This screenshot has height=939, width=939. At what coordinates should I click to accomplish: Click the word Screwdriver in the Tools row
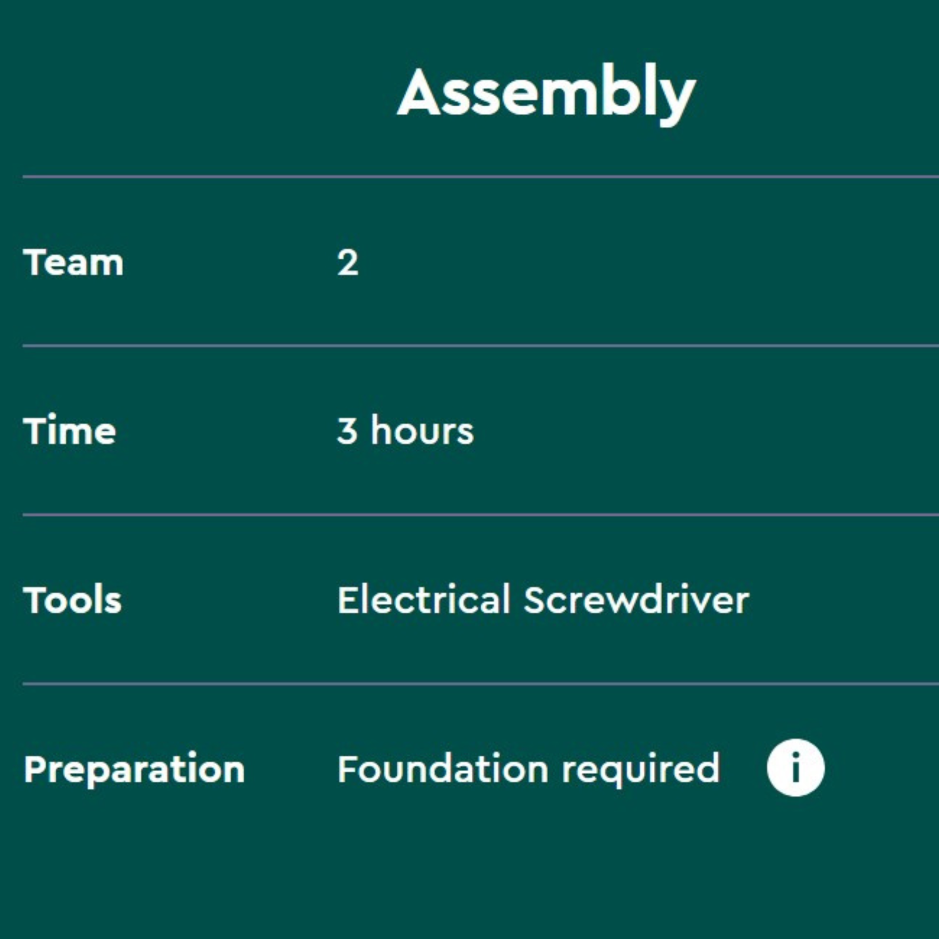click(x=636, y=600)
